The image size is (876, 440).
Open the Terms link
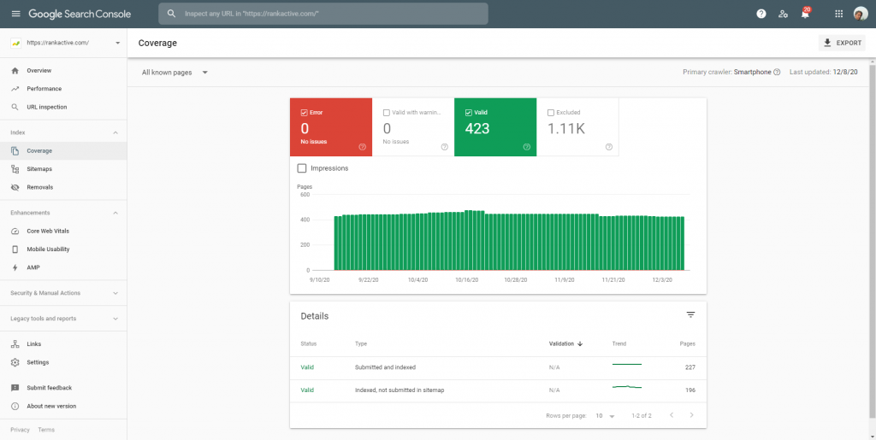coord(46,430)
